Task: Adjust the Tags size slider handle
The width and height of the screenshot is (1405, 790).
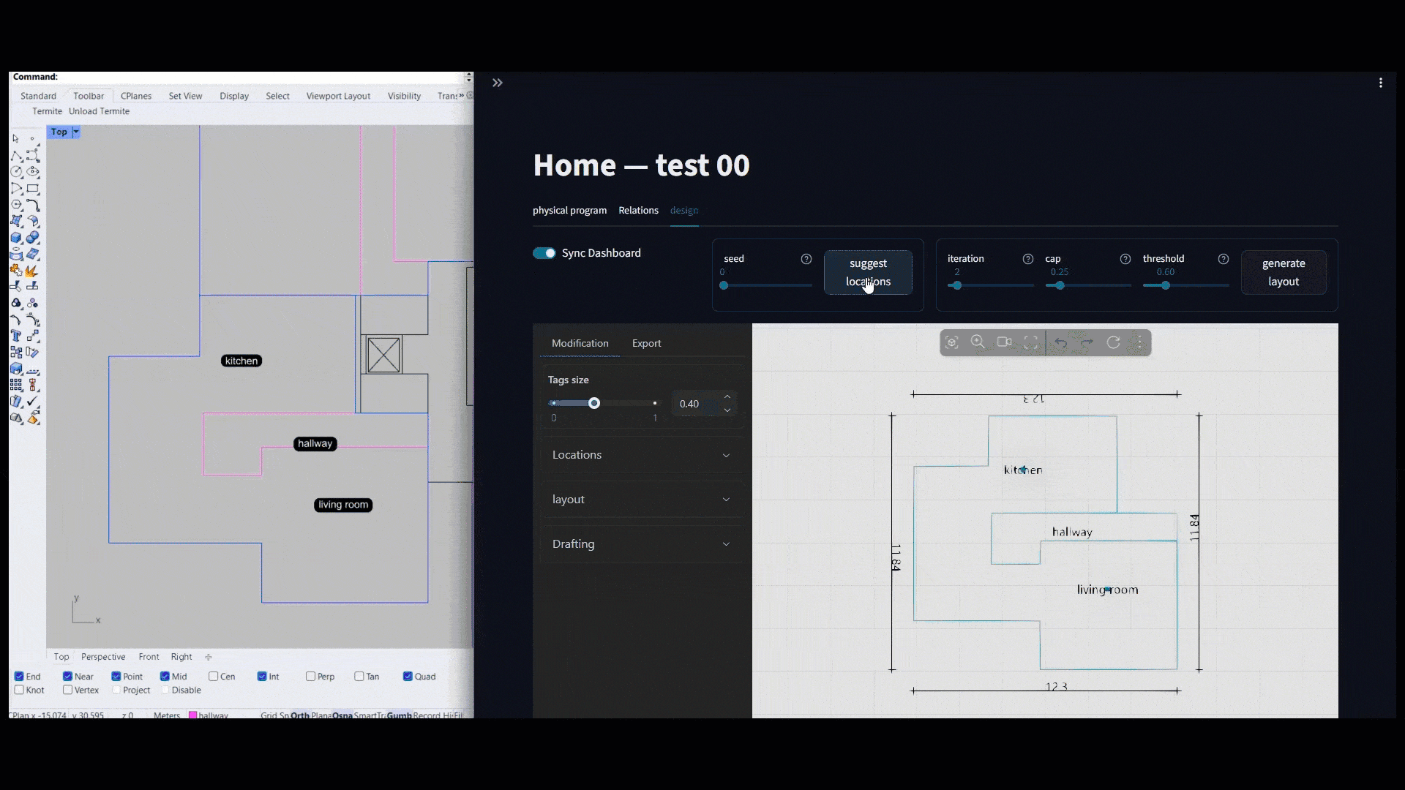Action: pos(594,403)
